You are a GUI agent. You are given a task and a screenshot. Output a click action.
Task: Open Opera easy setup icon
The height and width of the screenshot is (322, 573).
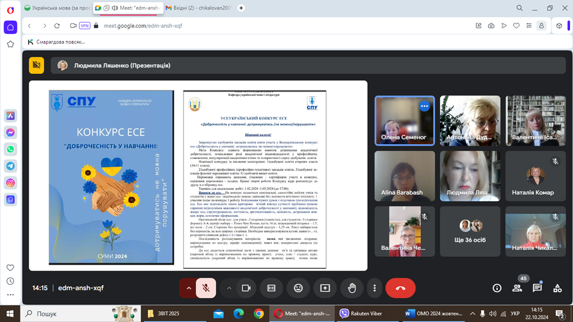click(x=529, y=26)
